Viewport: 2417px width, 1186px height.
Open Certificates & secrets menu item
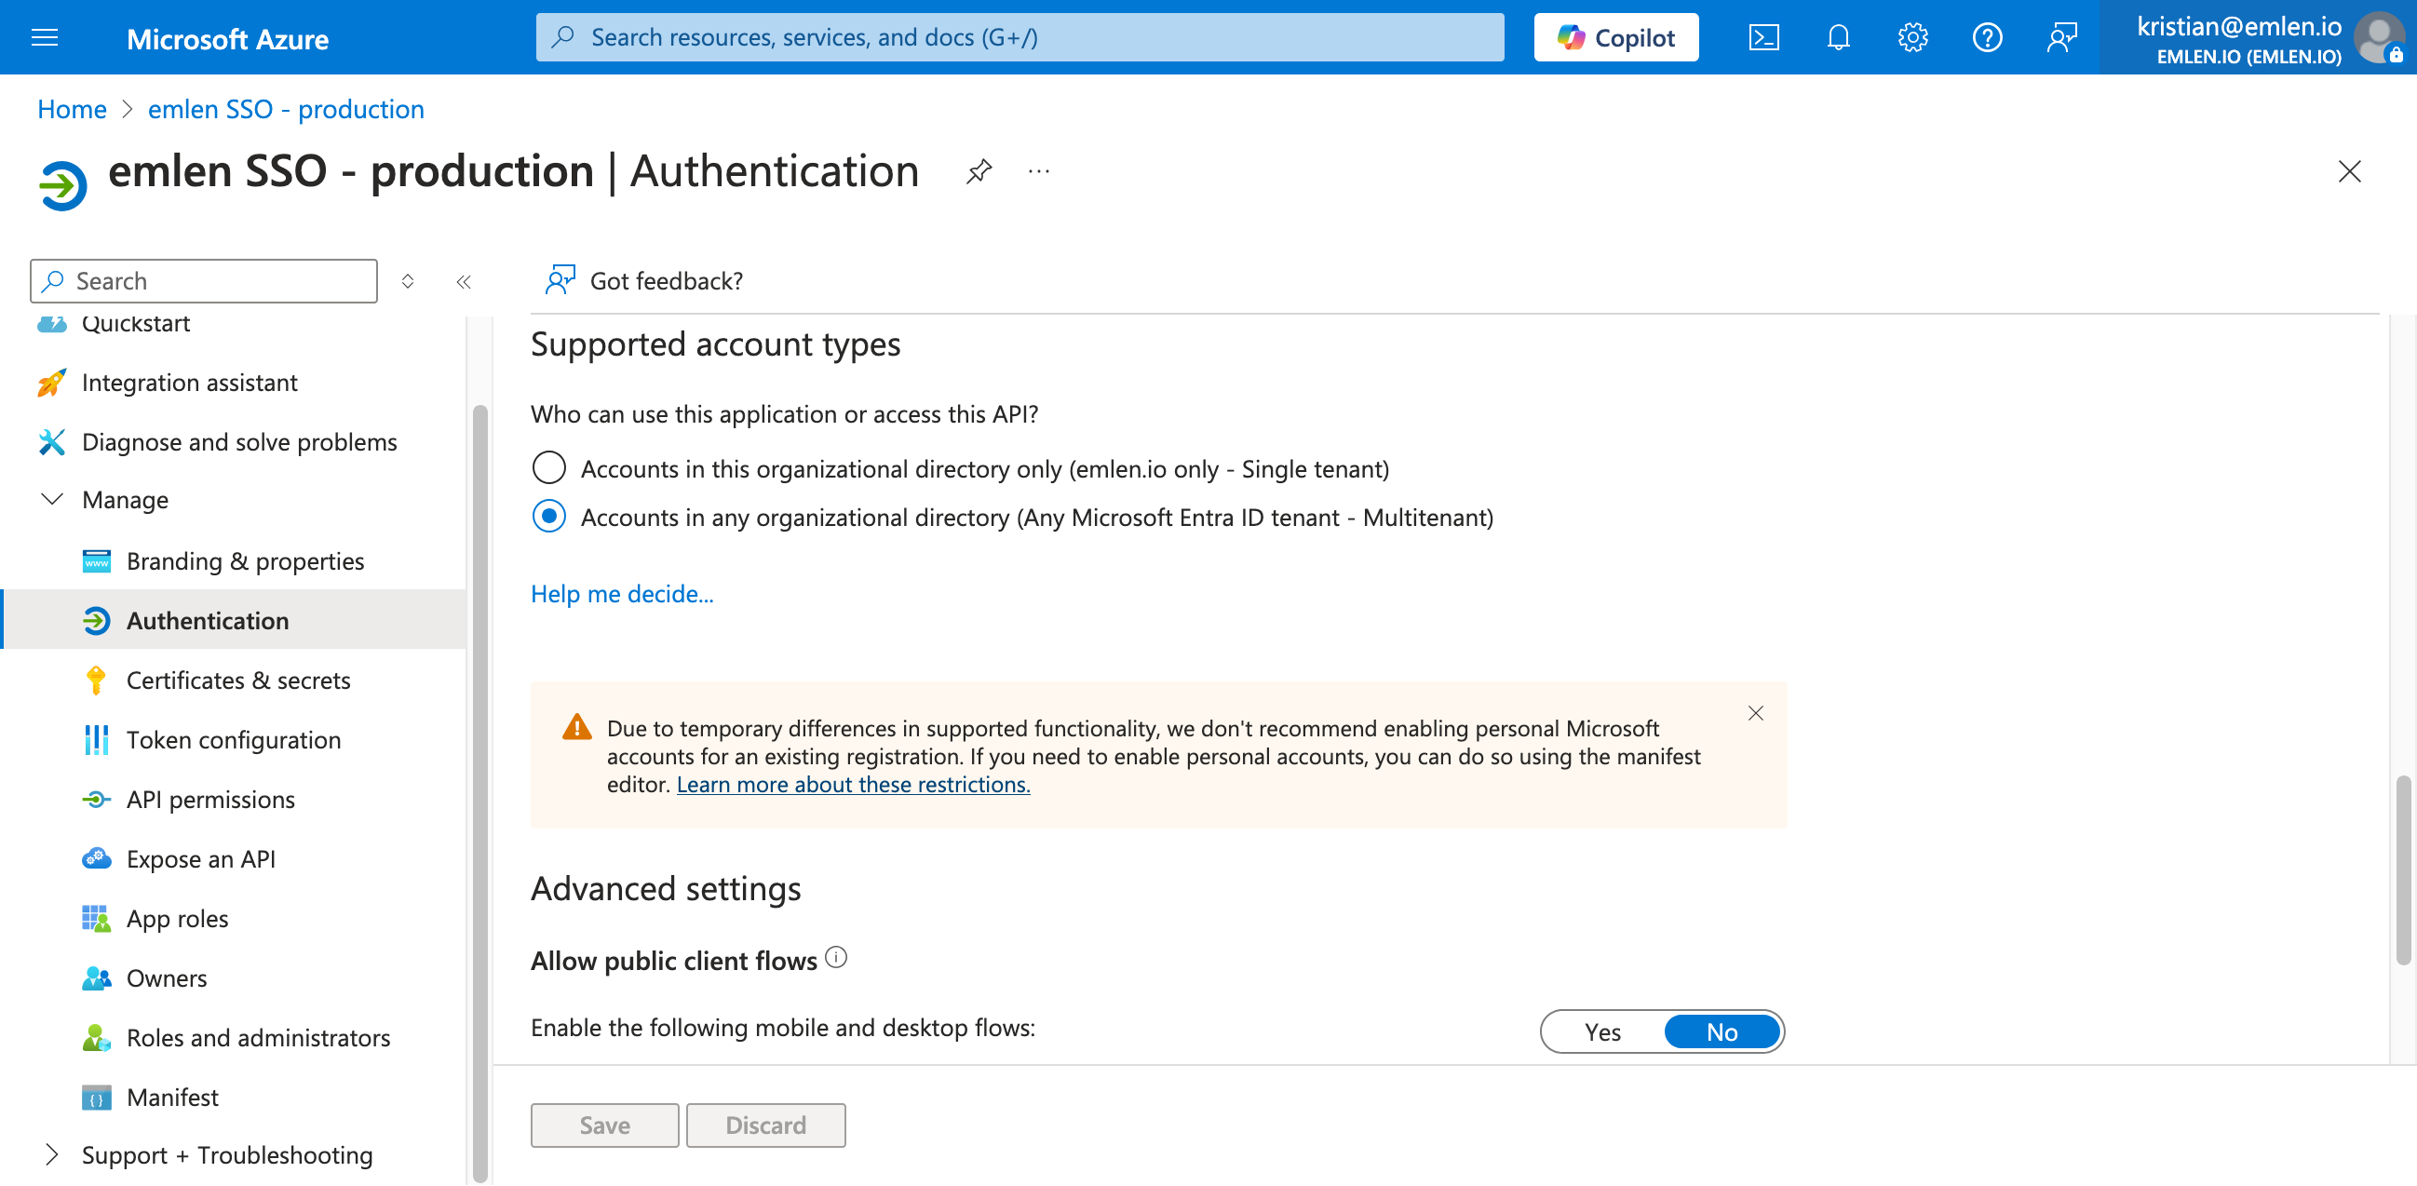(237, 680)
